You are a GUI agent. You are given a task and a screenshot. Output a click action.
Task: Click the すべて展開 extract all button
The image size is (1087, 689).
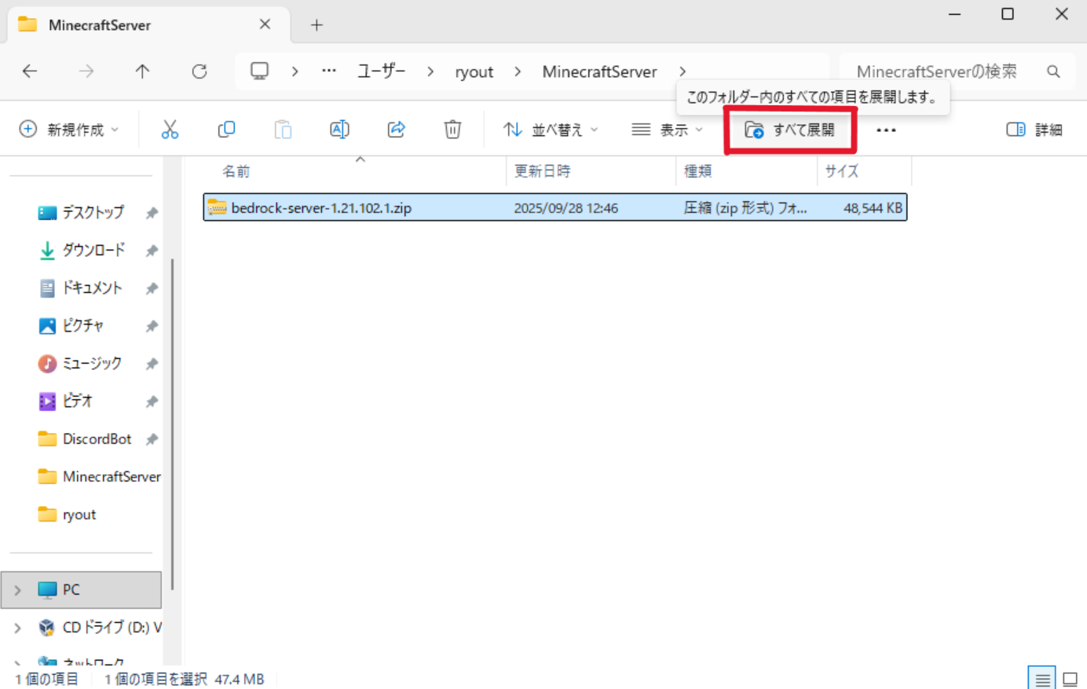point(790,130)
